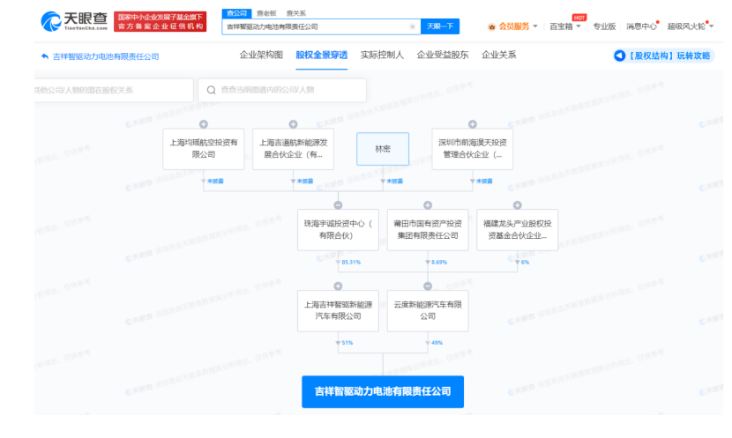Open the 会员服务 dropdown
Image resolution: width=732 pixels, height=438 pixels.
(x=518, y=26)
